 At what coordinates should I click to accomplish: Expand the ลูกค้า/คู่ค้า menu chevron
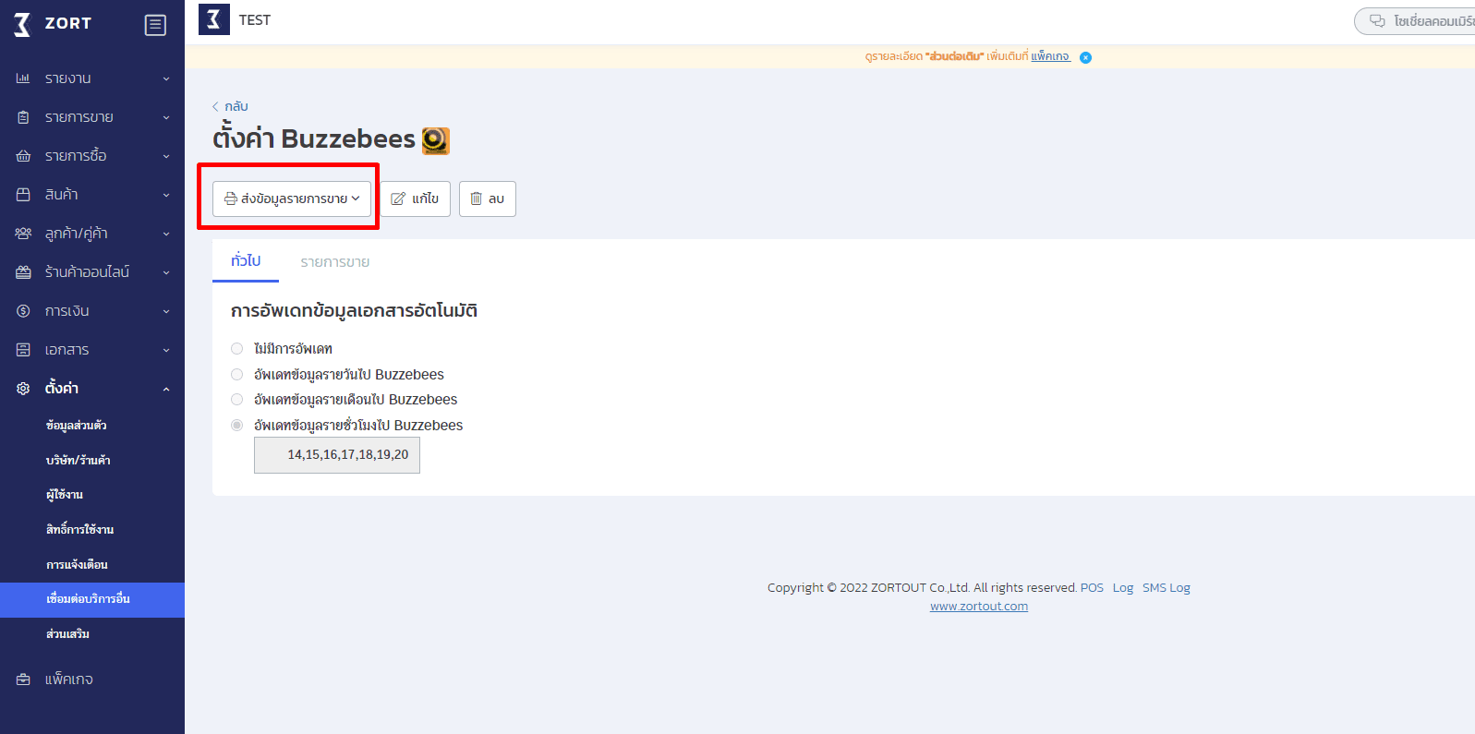(166, 235)
